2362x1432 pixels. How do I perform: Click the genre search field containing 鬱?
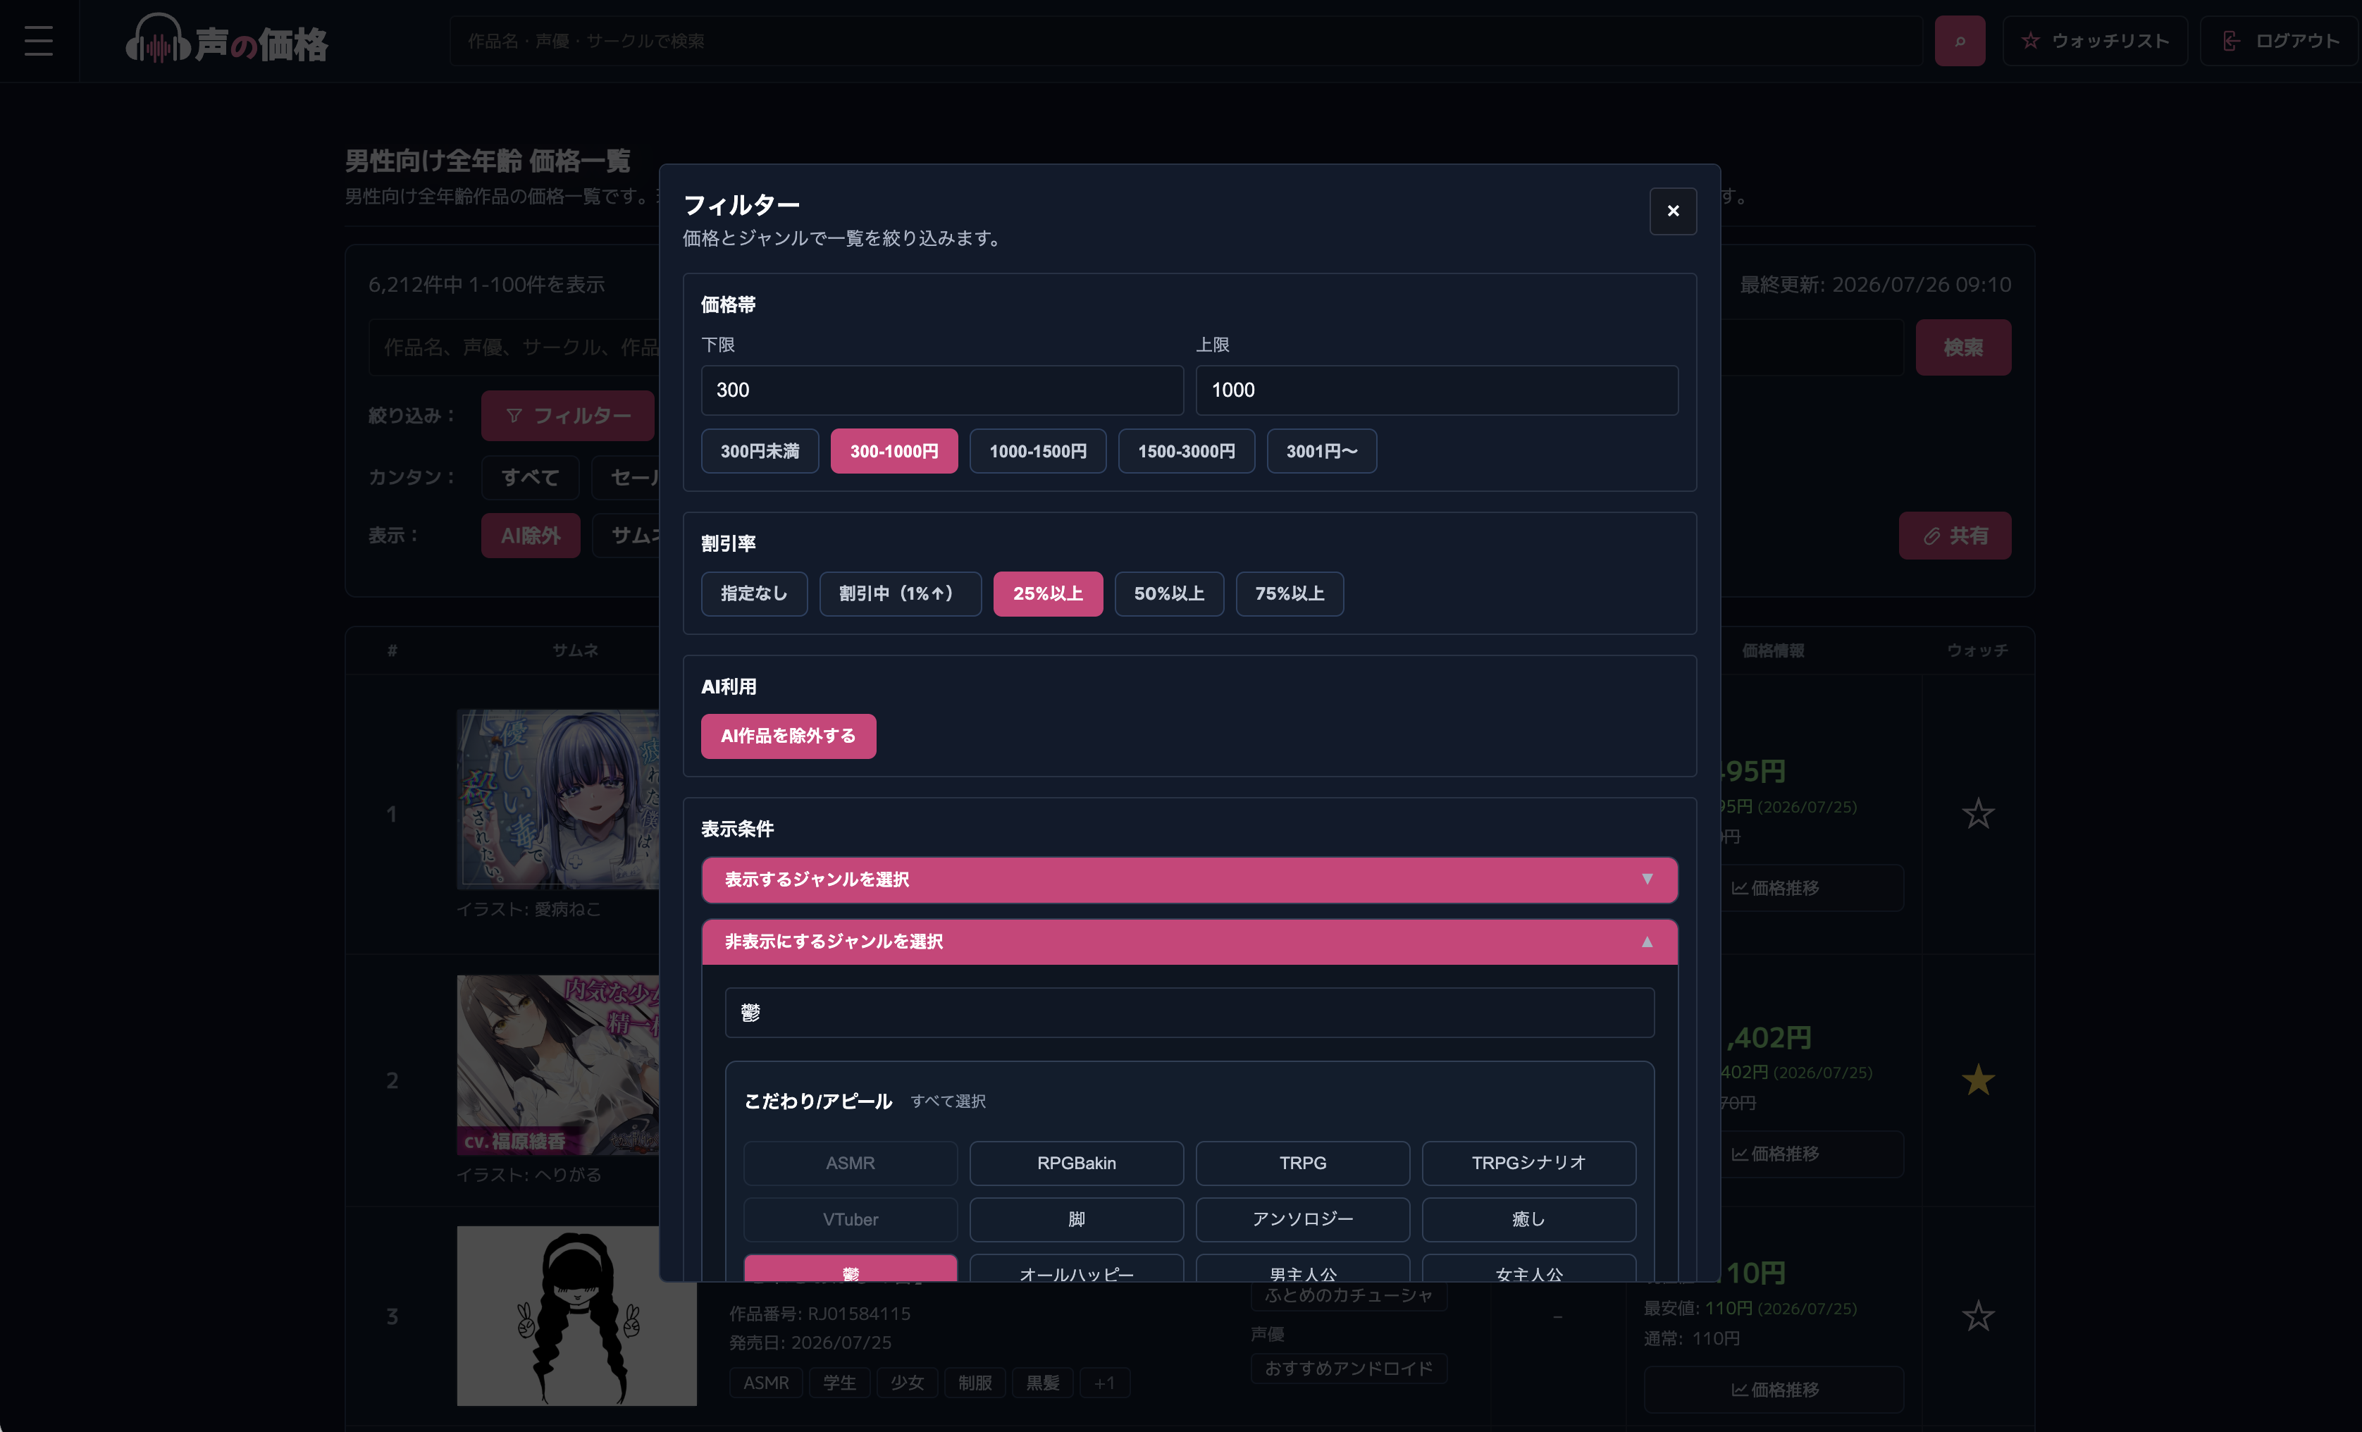pyautogui.click(x=1189, y=1013)
